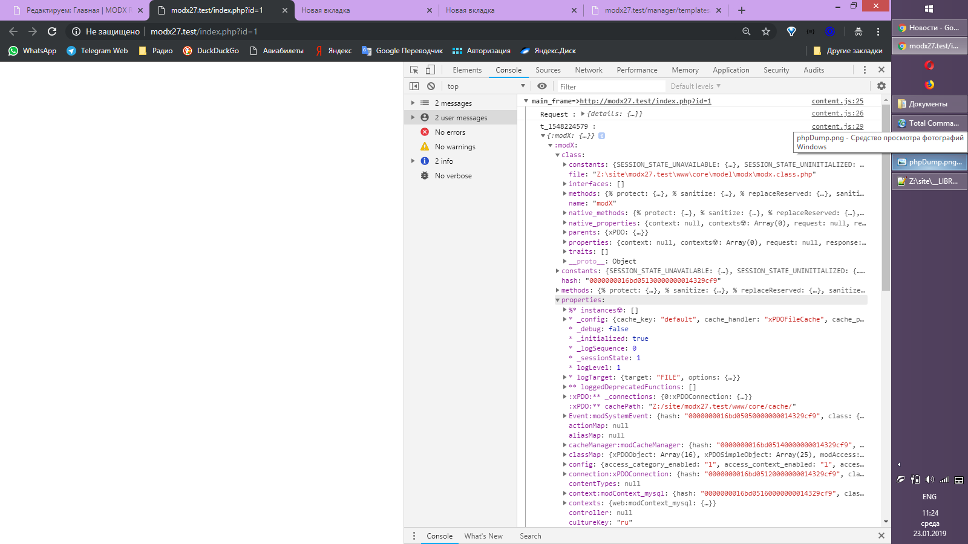Open Opera from the taskbar
This screenshot has height=544, width=968.
coord(929,65)
